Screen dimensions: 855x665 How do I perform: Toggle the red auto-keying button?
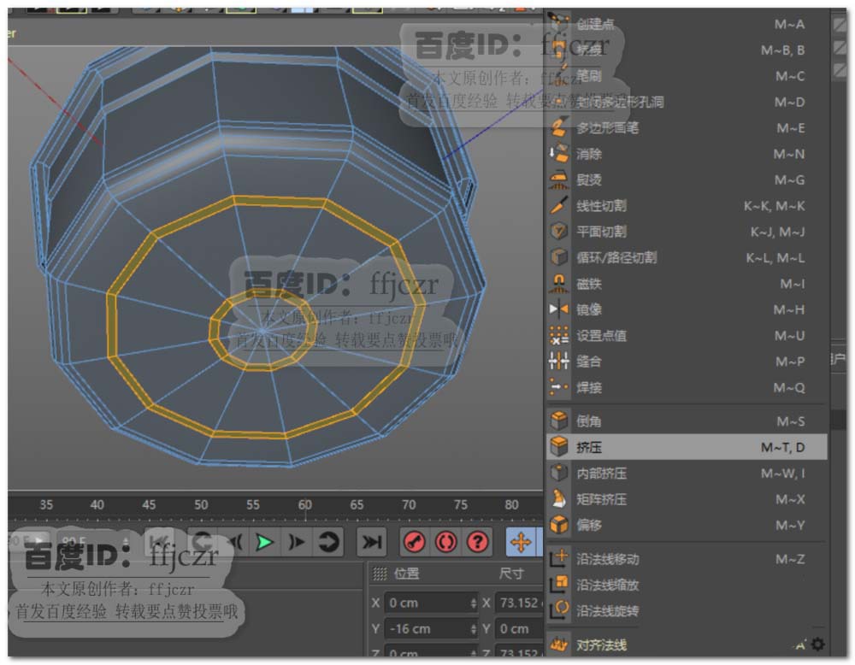coord(446,543)
